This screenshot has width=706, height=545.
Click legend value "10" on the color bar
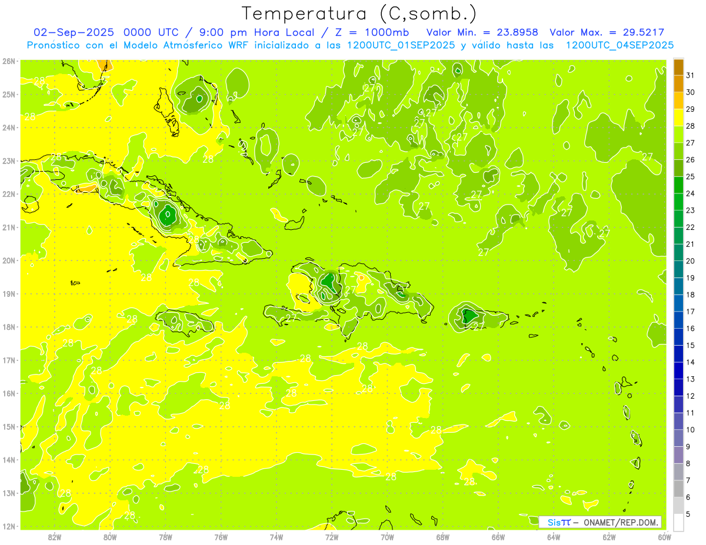tap(691, 430)
